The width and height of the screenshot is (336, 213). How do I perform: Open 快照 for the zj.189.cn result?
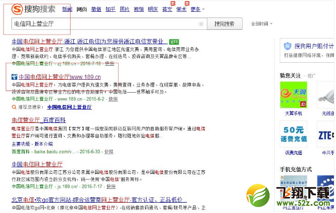(x=109, y=63)
